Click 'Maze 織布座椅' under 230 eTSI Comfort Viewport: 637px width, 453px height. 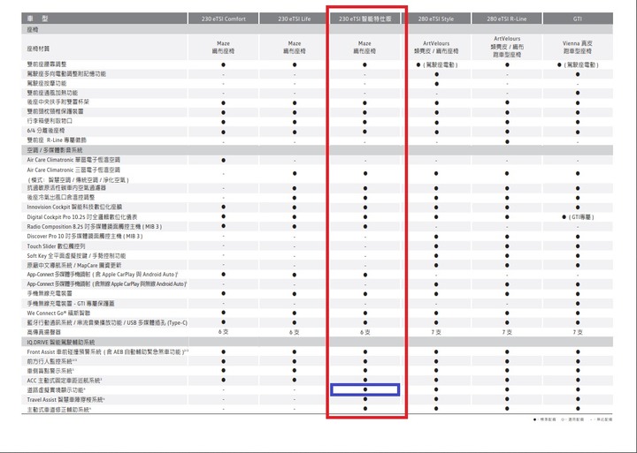pos(223,47)
